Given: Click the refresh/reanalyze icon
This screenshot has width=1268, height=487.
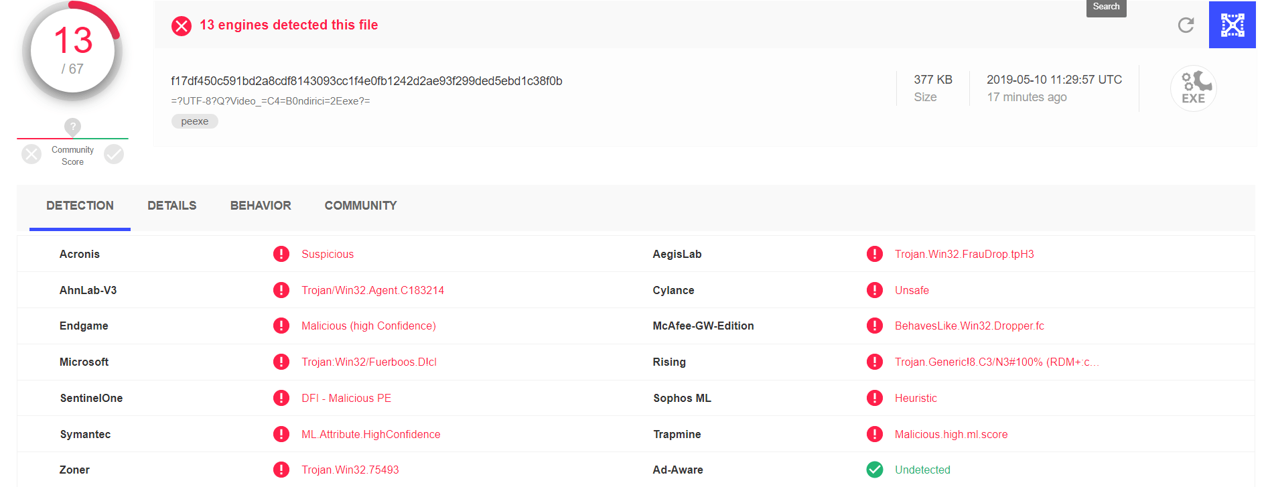Looking at the screenshot, I should tap(1186, 25).
